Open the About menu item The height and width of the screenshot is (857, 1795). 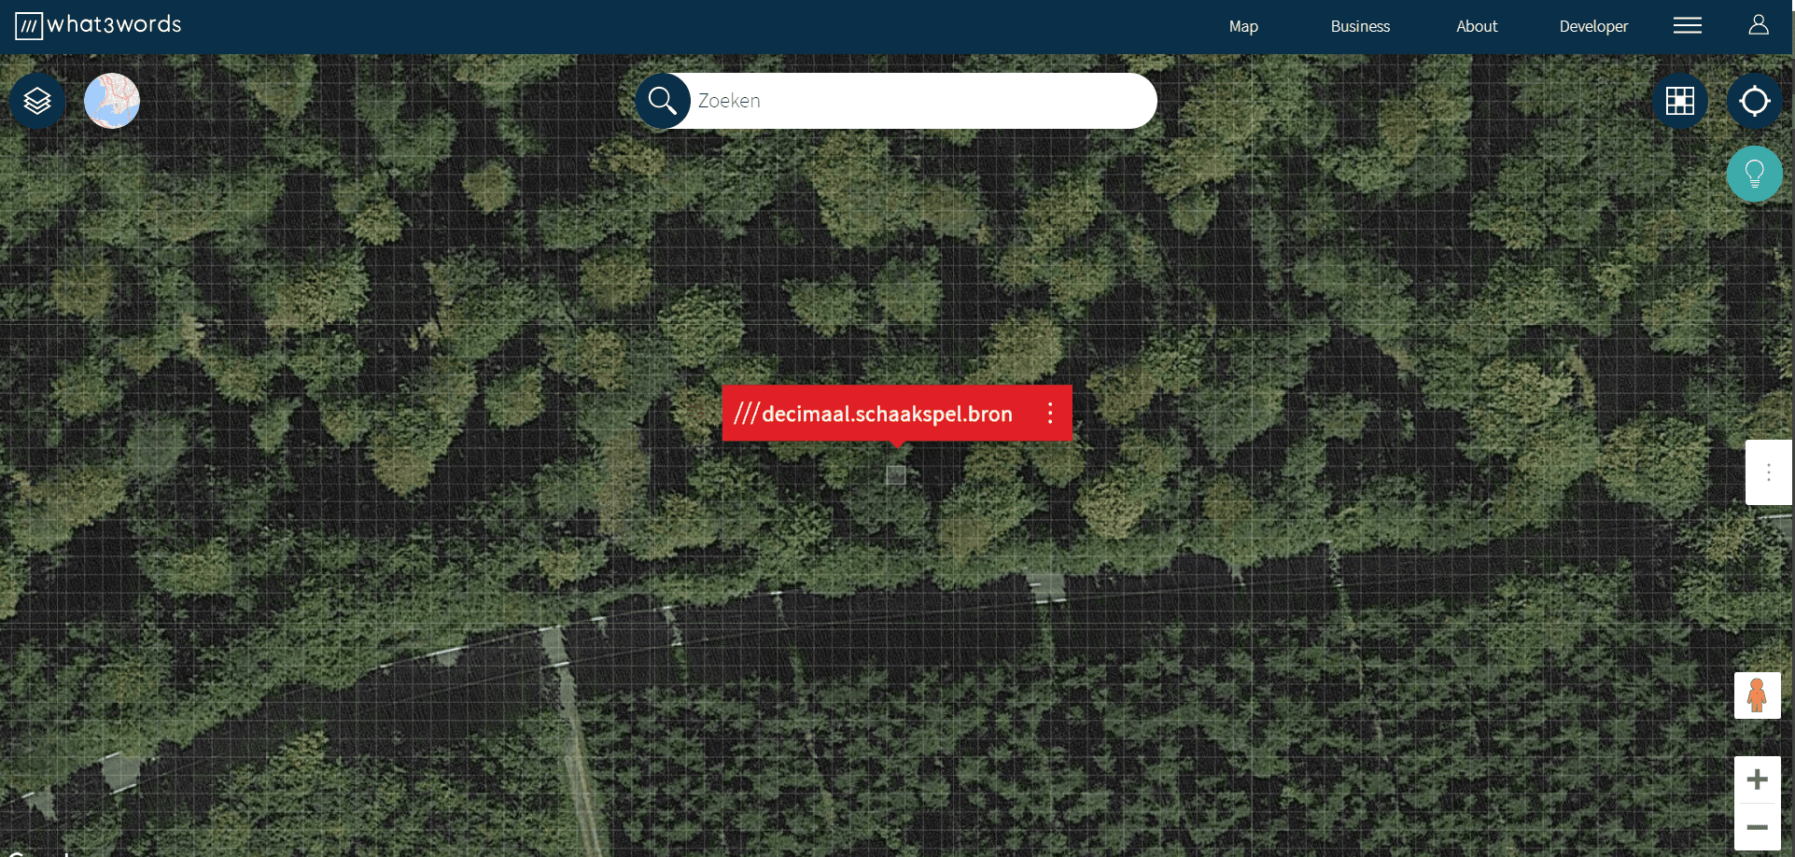[x=1477, y=26]
